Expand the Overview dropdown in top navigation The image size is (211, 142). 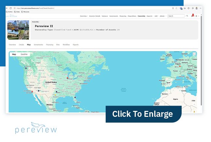(84, 16)
